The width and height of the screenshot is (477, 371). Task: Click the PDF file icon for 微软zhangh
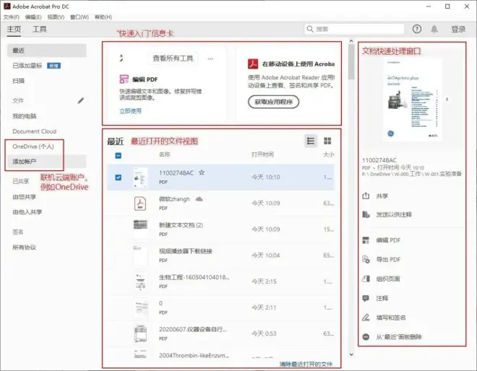pos(140,204)
